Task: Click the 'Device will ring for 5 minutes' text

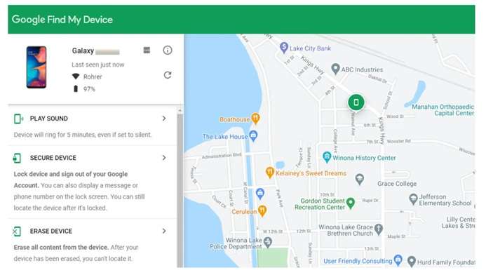Action: (x=83, y=135)
